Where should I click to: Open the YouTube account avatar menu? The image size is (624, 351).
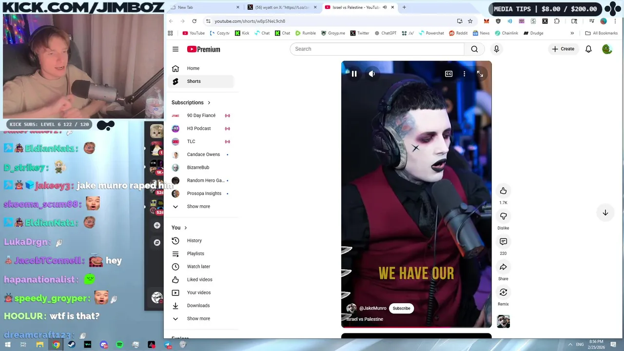coord(607,49)
